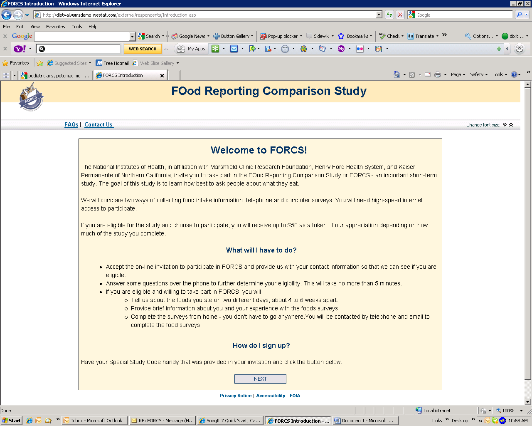Open the Favorites menu in the menu bar
Screen dimensions: 532x426
56,27
